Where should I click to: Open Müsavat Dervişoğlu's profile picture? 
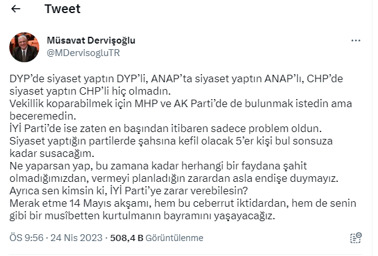tap(24, 47)
